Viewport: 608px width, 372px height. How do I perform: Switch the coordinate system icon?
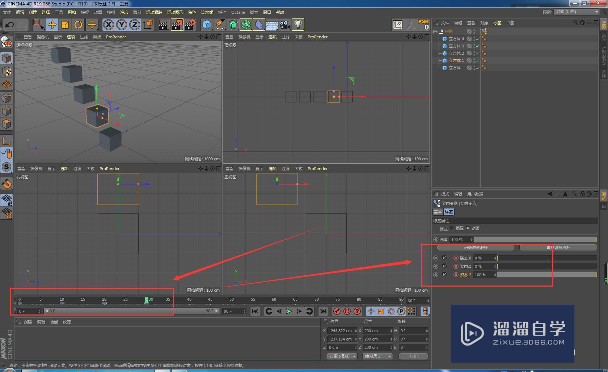coord(148,25)
